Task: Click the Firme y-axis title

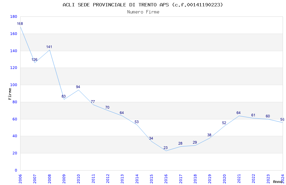Action: click(x=10, y=94)
